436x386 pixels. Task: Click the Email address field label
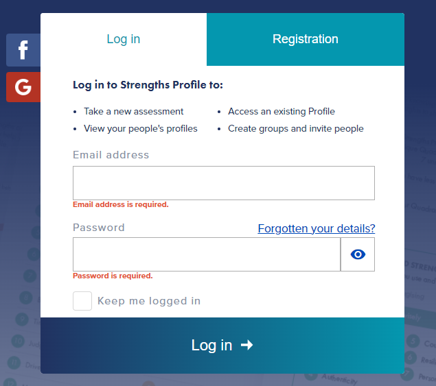[x=111, y=155]
